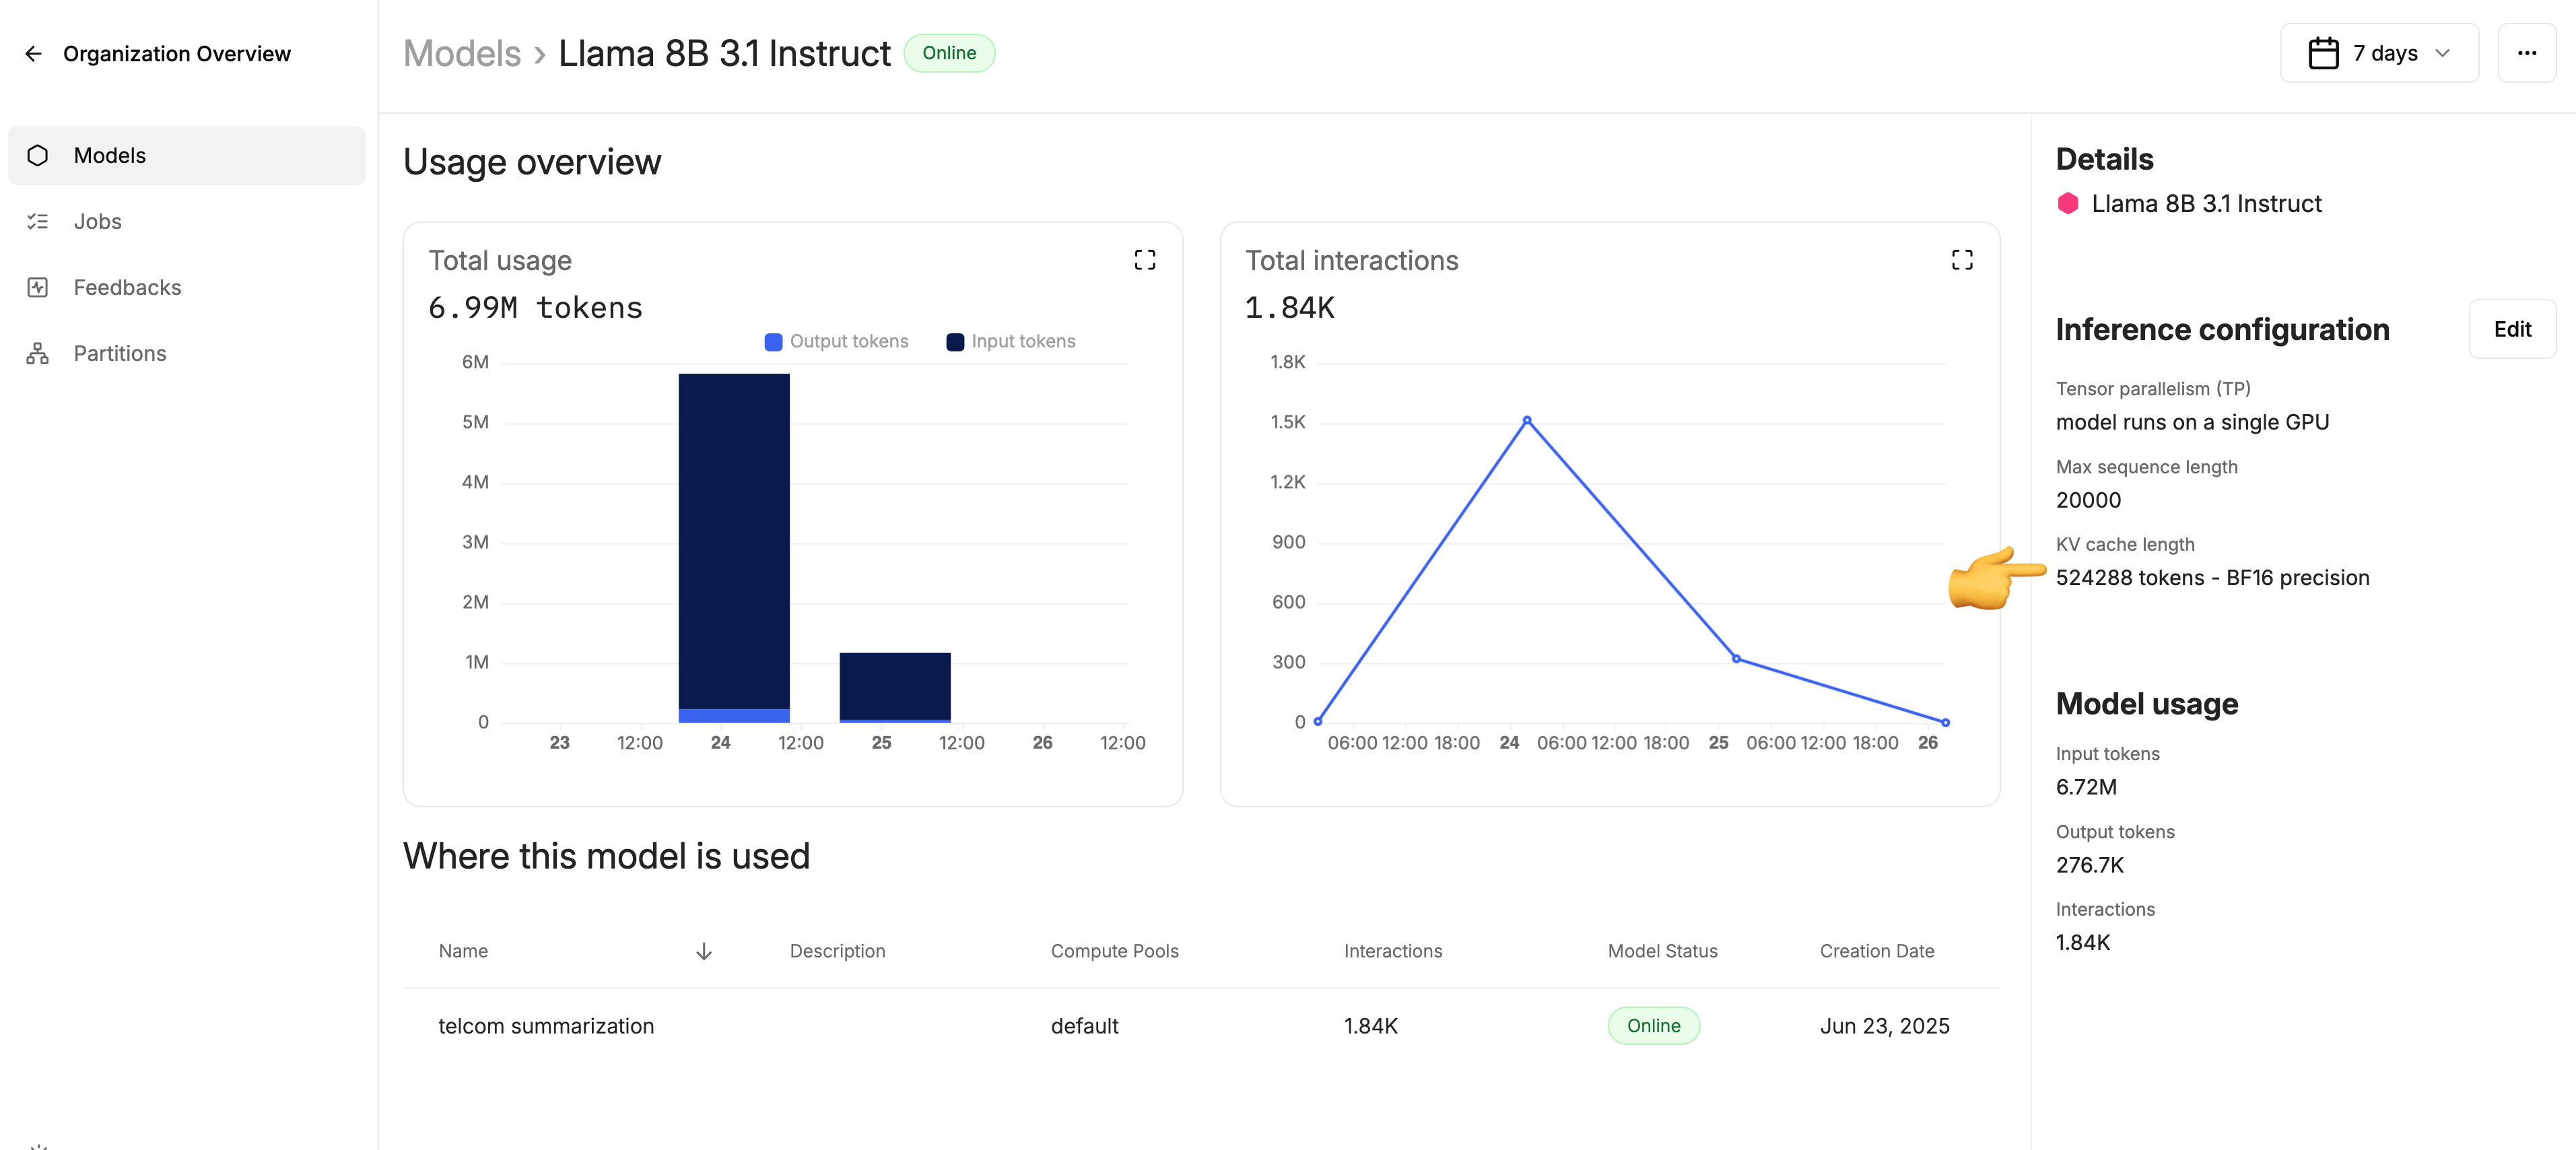Click the pink hexagon model color marker
Viewport: 2576px width, 1150px height.
point(2067,204)
